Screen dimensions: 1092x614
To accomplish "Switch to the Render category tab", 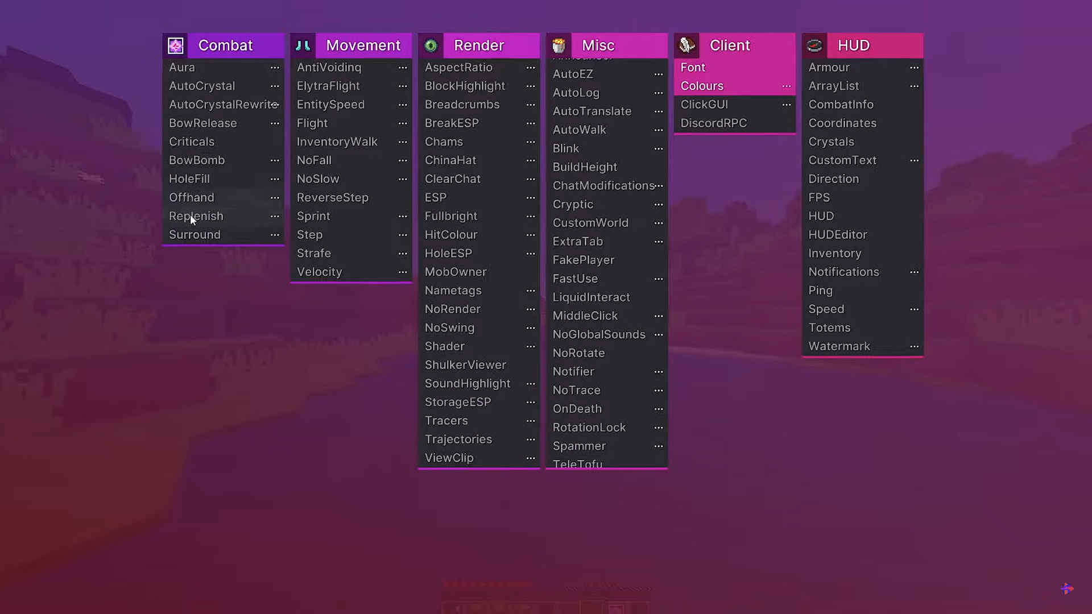I will (479, 45).
